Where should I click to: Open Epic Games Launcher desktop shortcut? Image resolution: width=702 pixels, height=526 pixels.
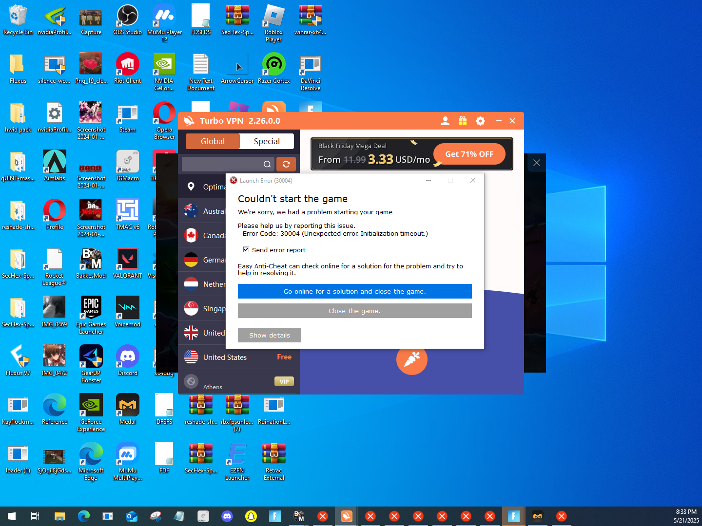click(x=91, y=316)
